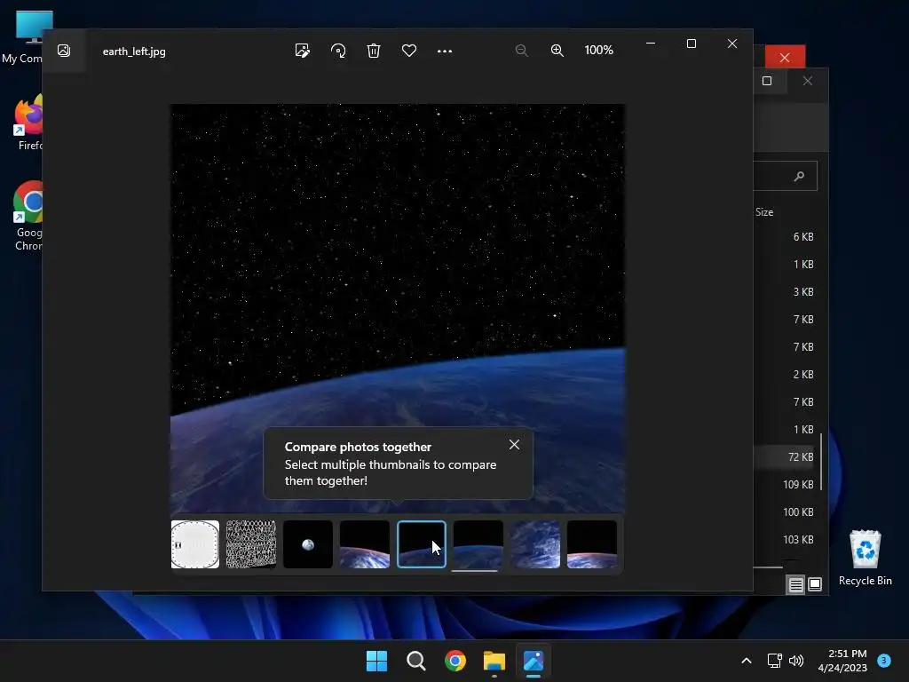909x682 pixels.
Task: Add photo to favorites with heart icon
Action: coord(409,51)
